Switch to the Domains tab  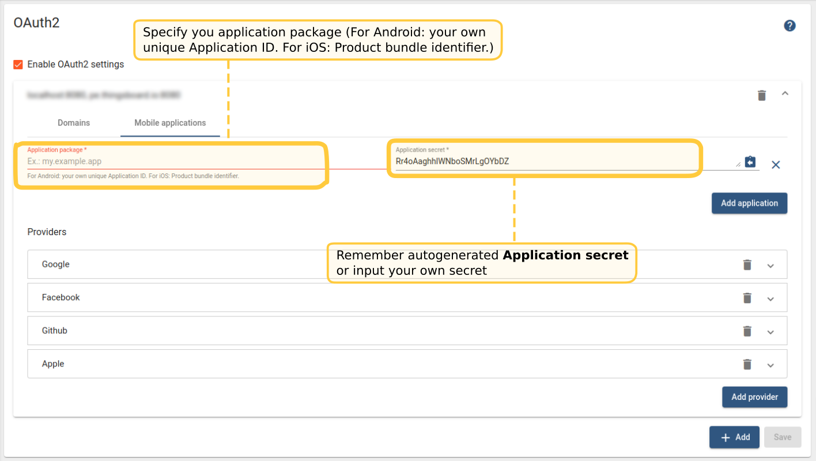[74, 123]
